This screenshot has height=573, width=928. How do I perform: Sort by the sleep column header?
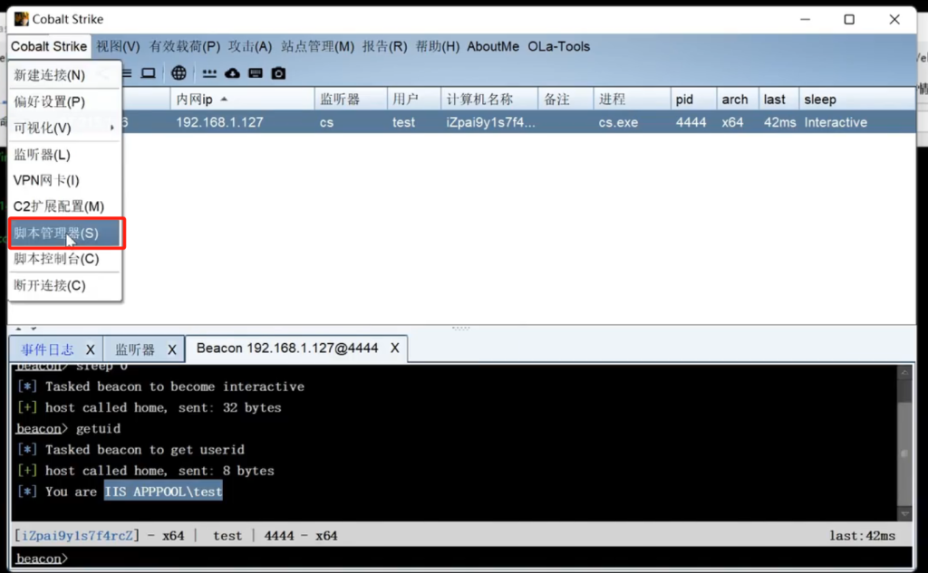pyautogui.click(x=857, y=100)
